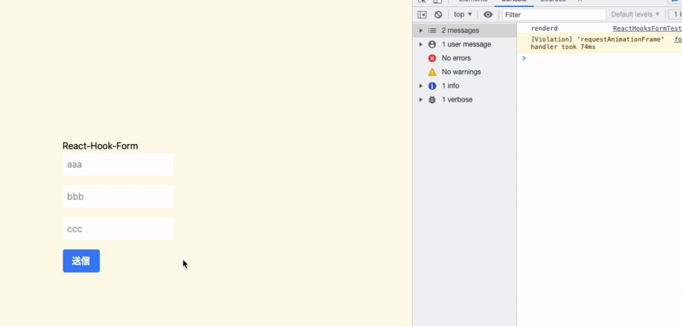Focus the 'ccc' input field
This screenshot has width=682, height=326.
point(118,228)
